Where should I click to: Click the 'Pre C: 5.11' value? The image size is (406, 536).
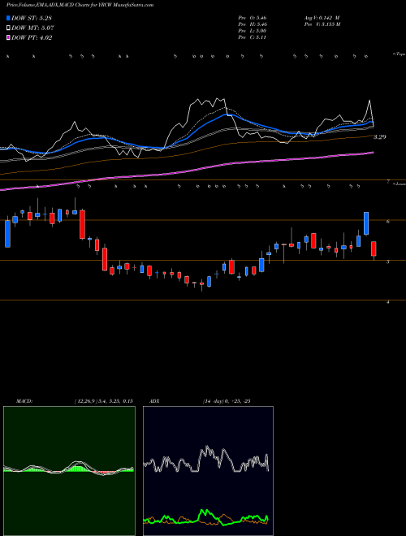pos(253,37)
